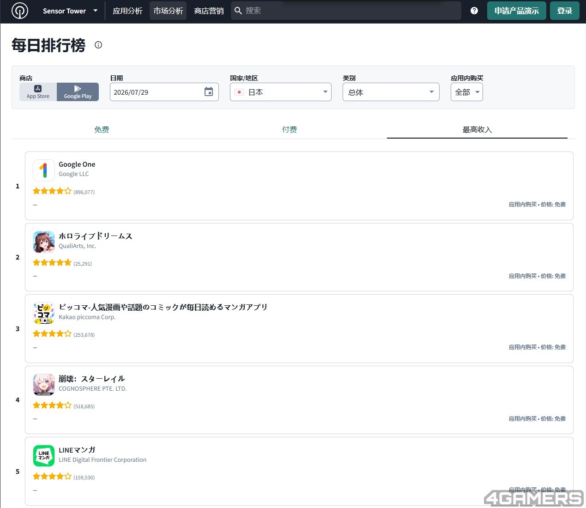Open the 应用分析 menu
Screen dimensions: 586x508
coord(127,11)
